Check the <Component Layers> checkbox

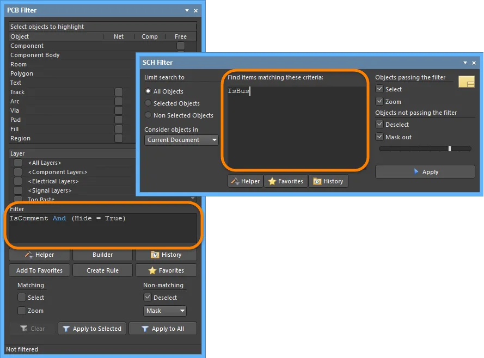tap(18, 172)
